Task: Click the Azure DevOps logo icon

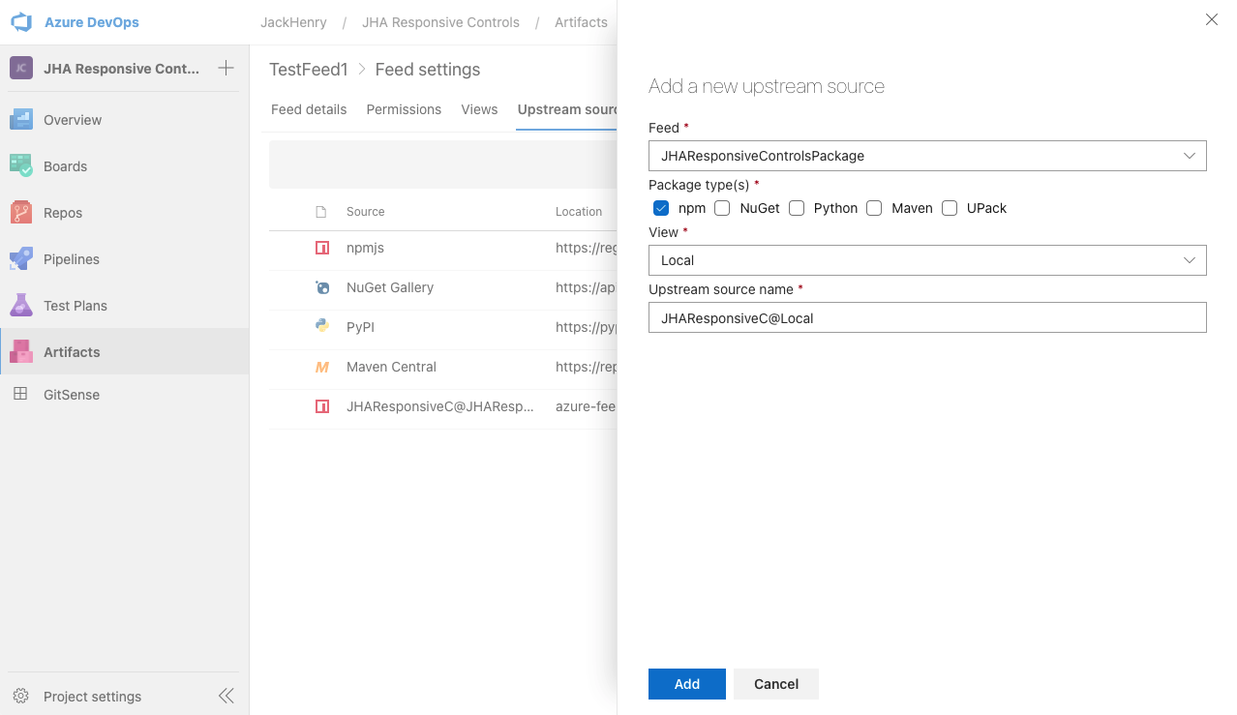Action: pyautogui.click(x=21, y=22)
